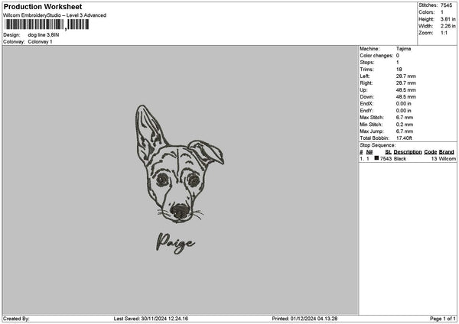Click the thread description "Black"
The height and width of the screenshot is (324, 459).
(400, 159)
